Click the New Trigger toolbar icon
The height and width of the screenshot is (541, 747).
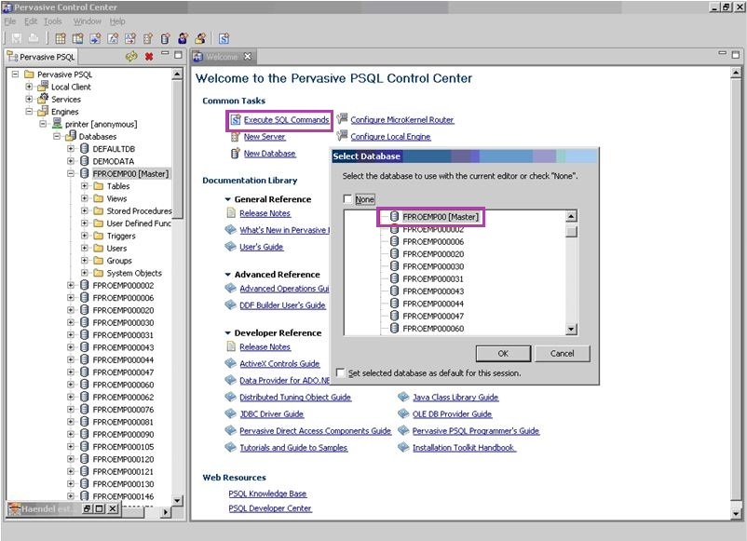tap(130, 38)
